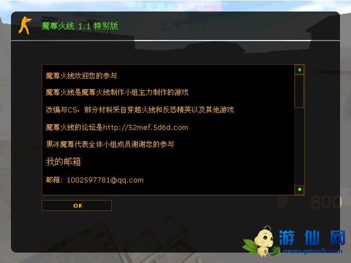Click the scroll-down green diamond arrow

click(299, 190)
